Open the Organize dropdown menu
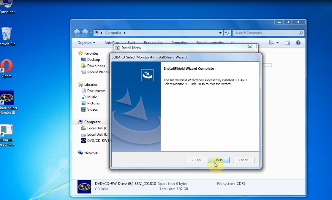 pyautogui.click(x=86, y=42)
